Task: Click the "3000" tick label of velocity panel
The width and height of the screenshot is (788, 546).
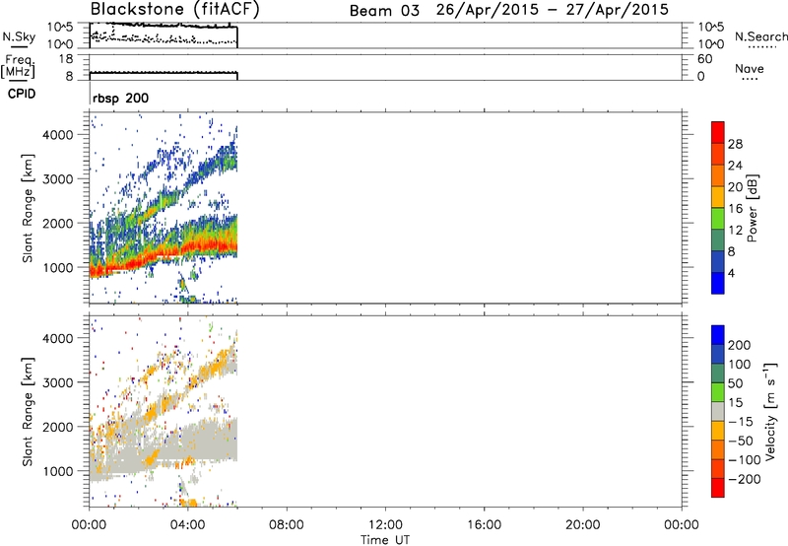Action: 58,382
